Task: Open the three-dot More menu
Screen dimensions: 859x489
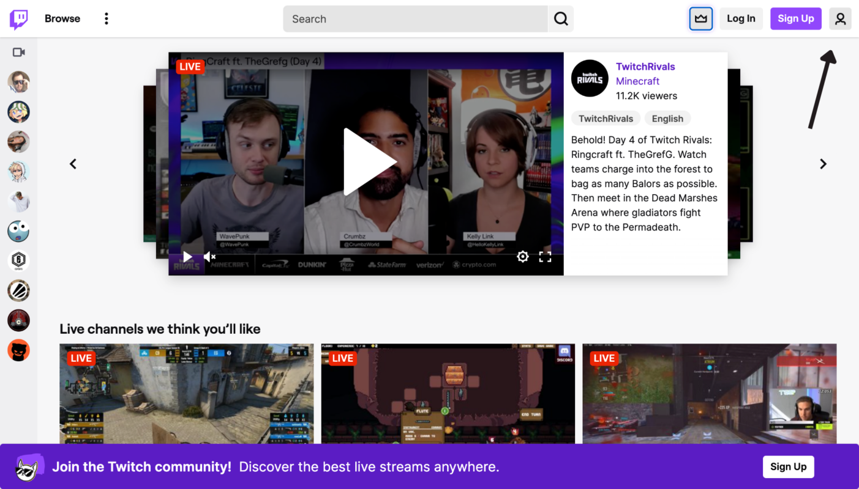Action: pos(107,19)
